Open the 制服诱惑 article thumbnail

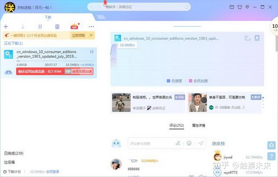coord(121,102)
